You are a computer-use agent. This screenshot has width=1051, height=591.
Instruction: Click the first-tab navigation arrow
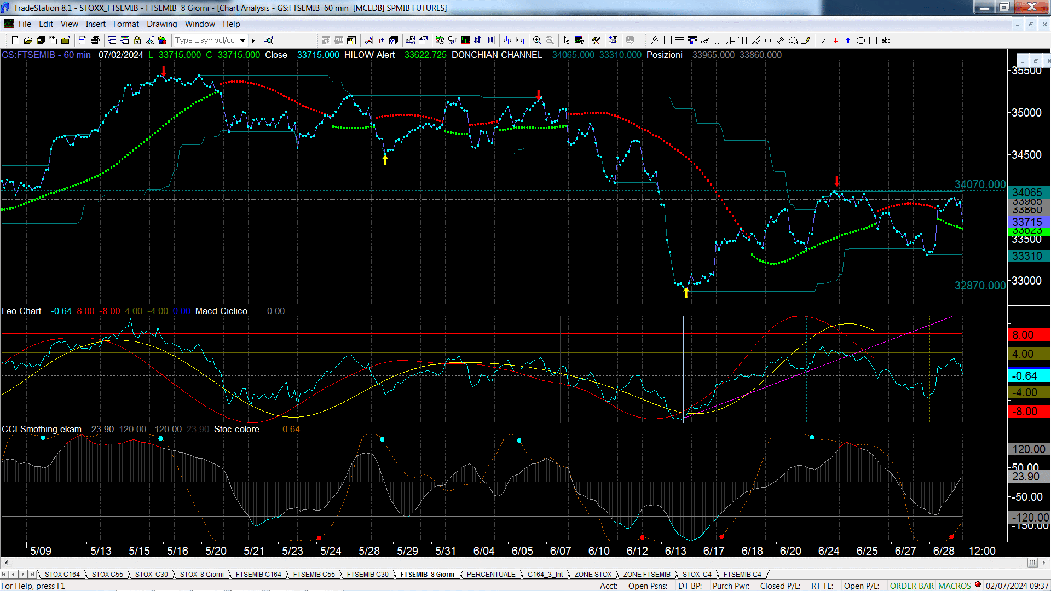5,575
